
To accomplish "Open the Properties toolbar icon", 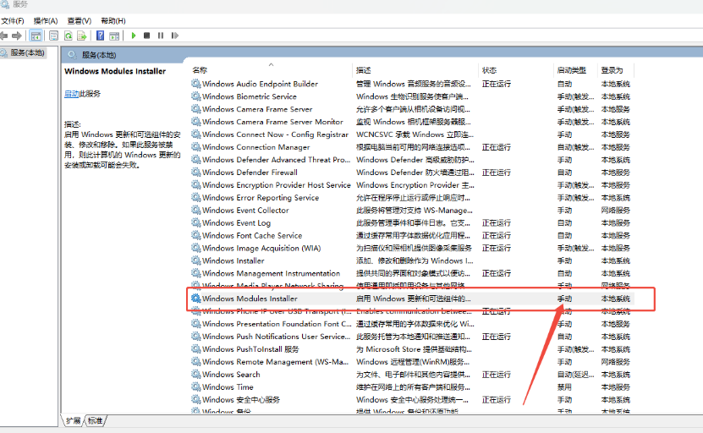I will (54, 36).
